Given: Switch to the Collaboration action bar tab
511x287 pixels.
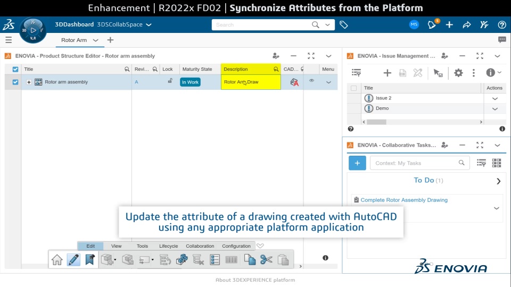Looking at the screenshot, I should point(200,246).
